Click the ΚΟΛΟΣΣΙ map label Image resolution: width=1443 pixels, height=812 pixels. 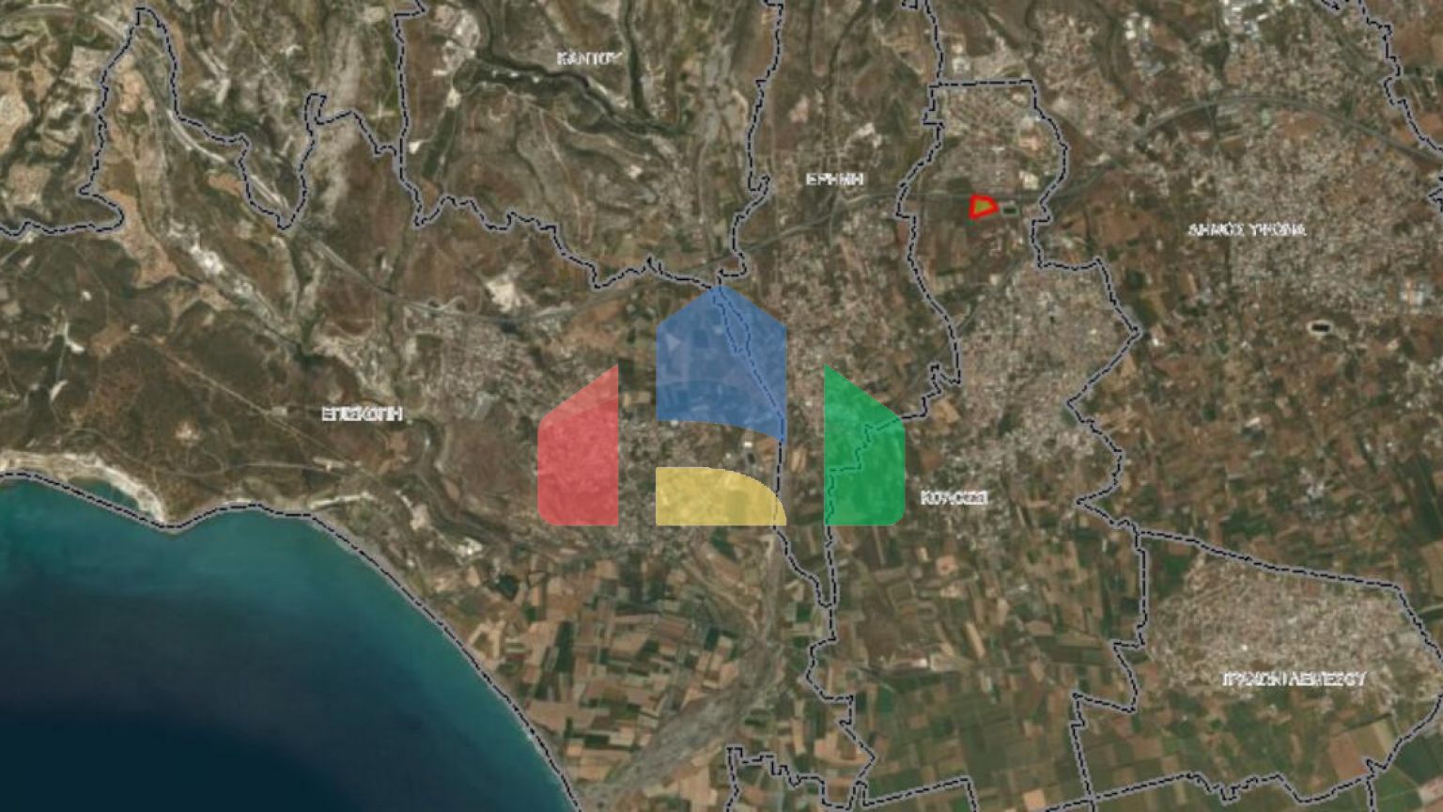[954, 498]
